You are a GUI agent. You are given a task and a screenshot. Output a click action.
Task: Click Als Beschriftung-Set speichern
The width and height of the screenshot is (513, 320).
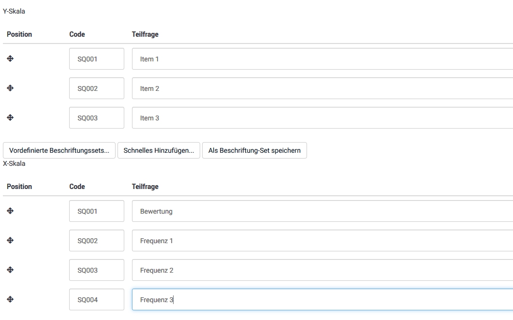[254, 150]
